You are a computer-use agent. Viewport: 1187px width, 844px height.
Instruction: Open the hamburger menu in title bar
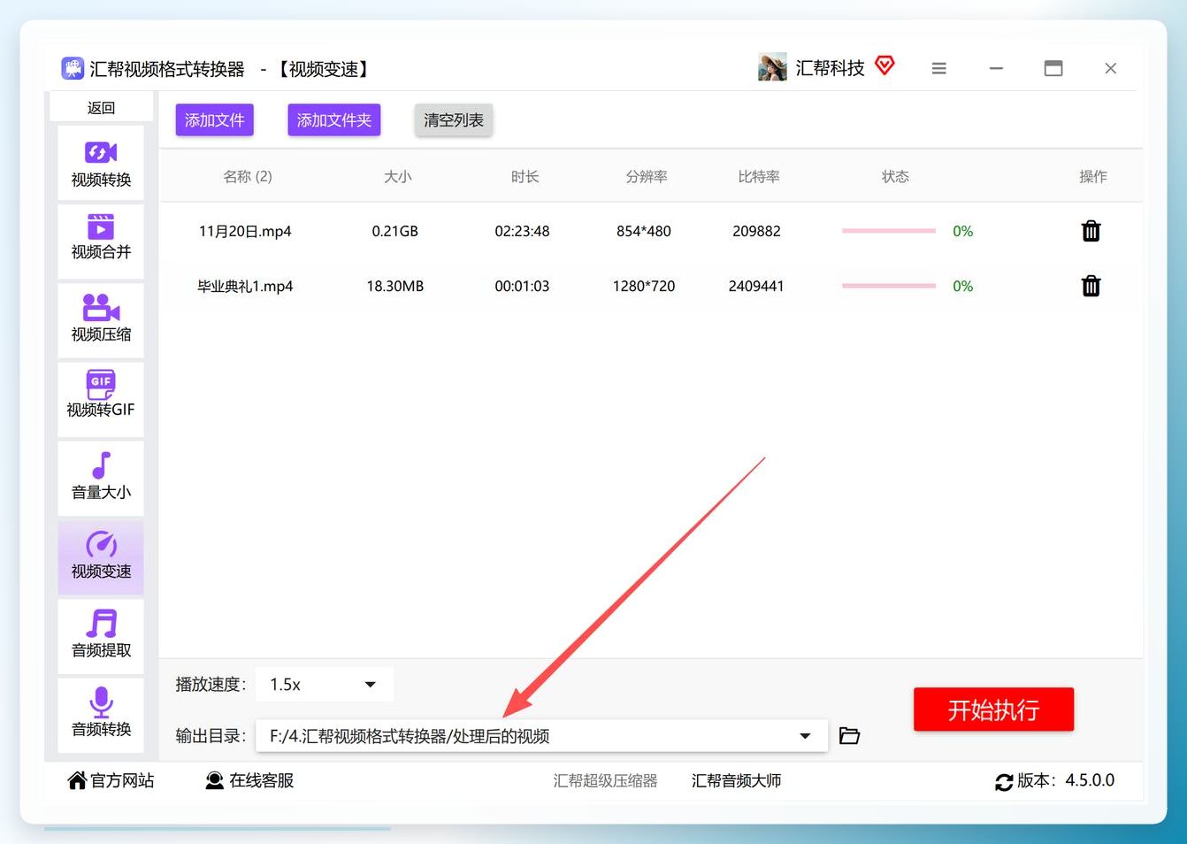[x=939, y=69]
